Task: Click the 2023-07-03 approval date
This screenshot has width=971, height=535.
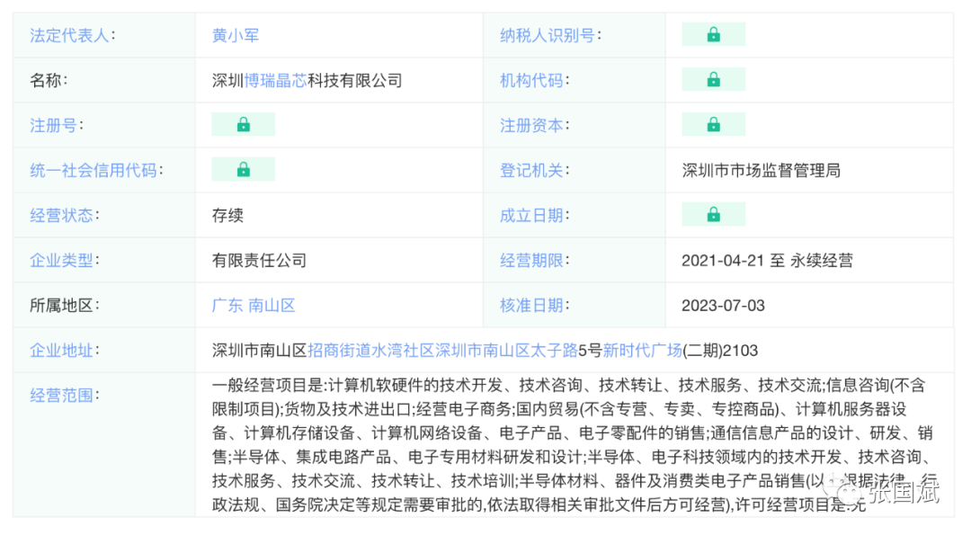Action: pyautogui.click(x=723, y=306)
